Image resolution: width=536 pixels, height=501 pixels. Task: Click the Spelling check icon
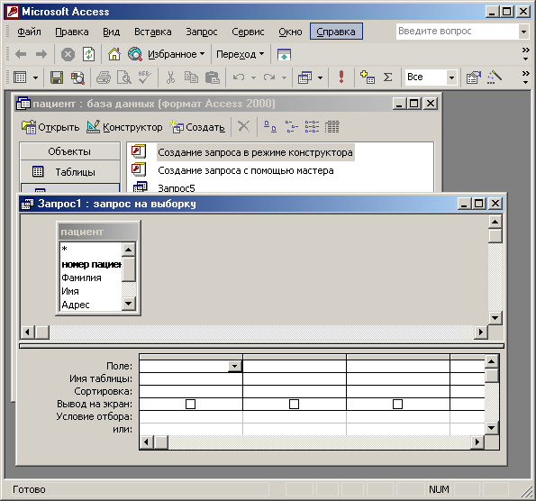click(x=145, y=77)
